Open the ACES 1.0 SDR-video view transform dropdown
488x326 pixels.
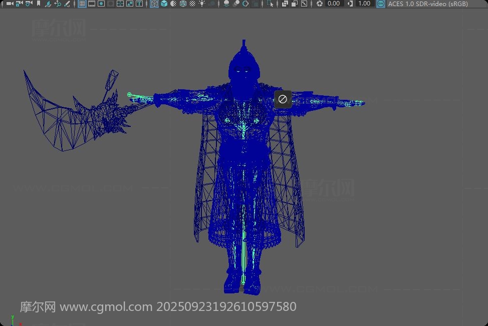point(428,4)
